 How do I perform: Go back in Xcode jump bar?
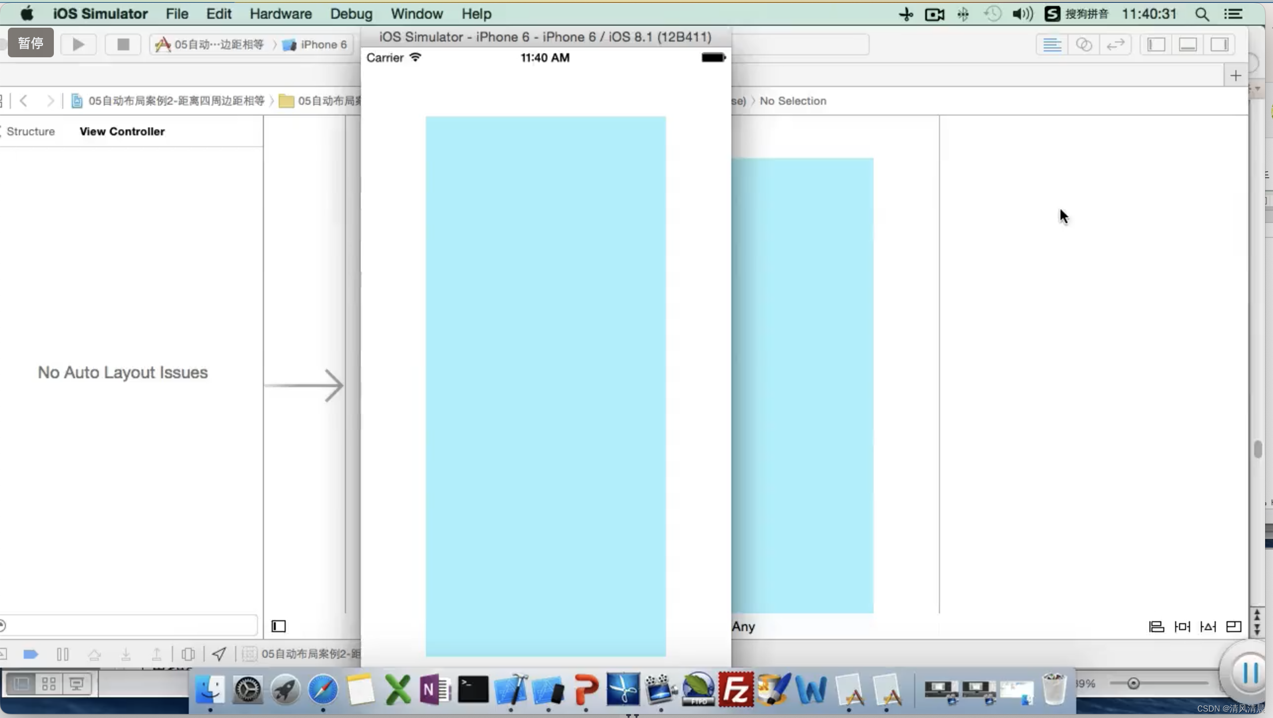coord(23,101)
